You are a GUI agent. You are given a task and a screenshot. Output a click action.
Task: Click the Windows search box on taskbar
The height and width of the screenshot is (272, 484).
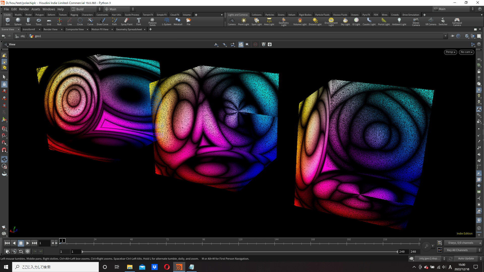click(x=55, y=267)
